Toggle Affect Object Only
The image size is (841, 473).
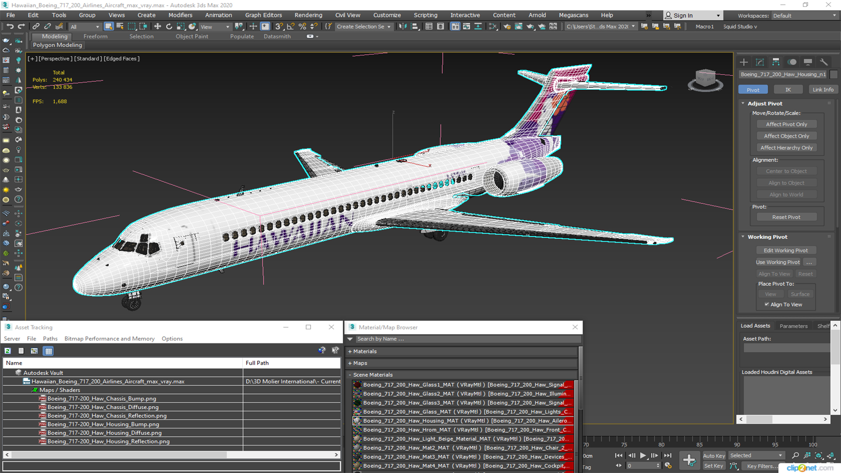click(786, 136)
